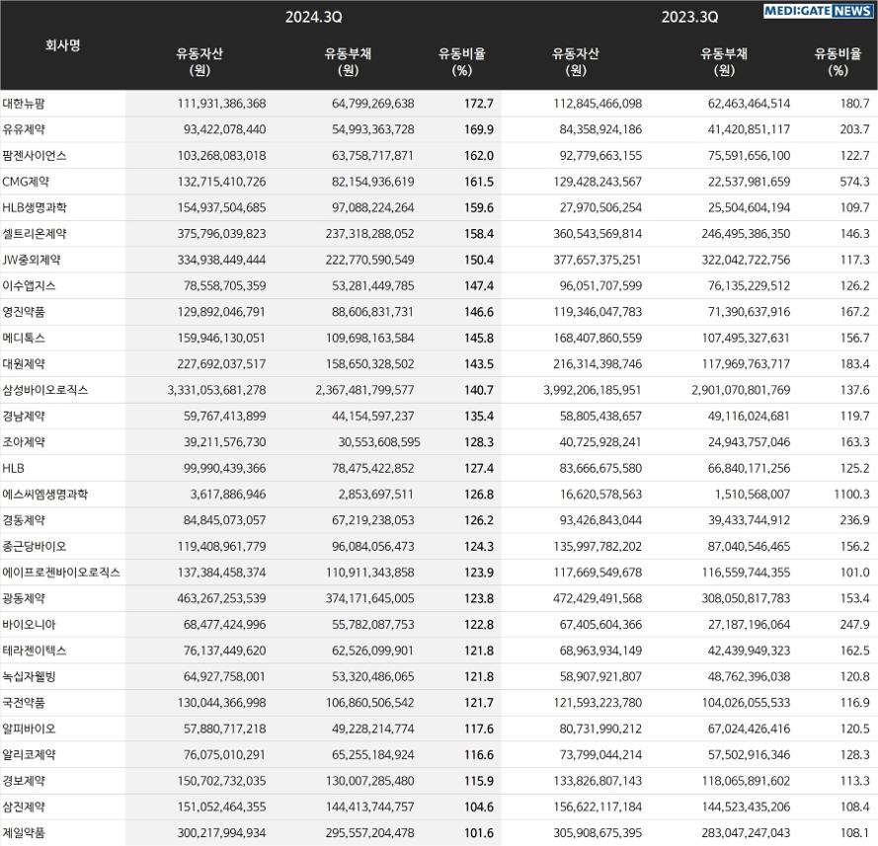The width and height of the screenshot is (878, 846).
Task: Click the 104.6 ratio for 삼진제약
Action: 479,807
